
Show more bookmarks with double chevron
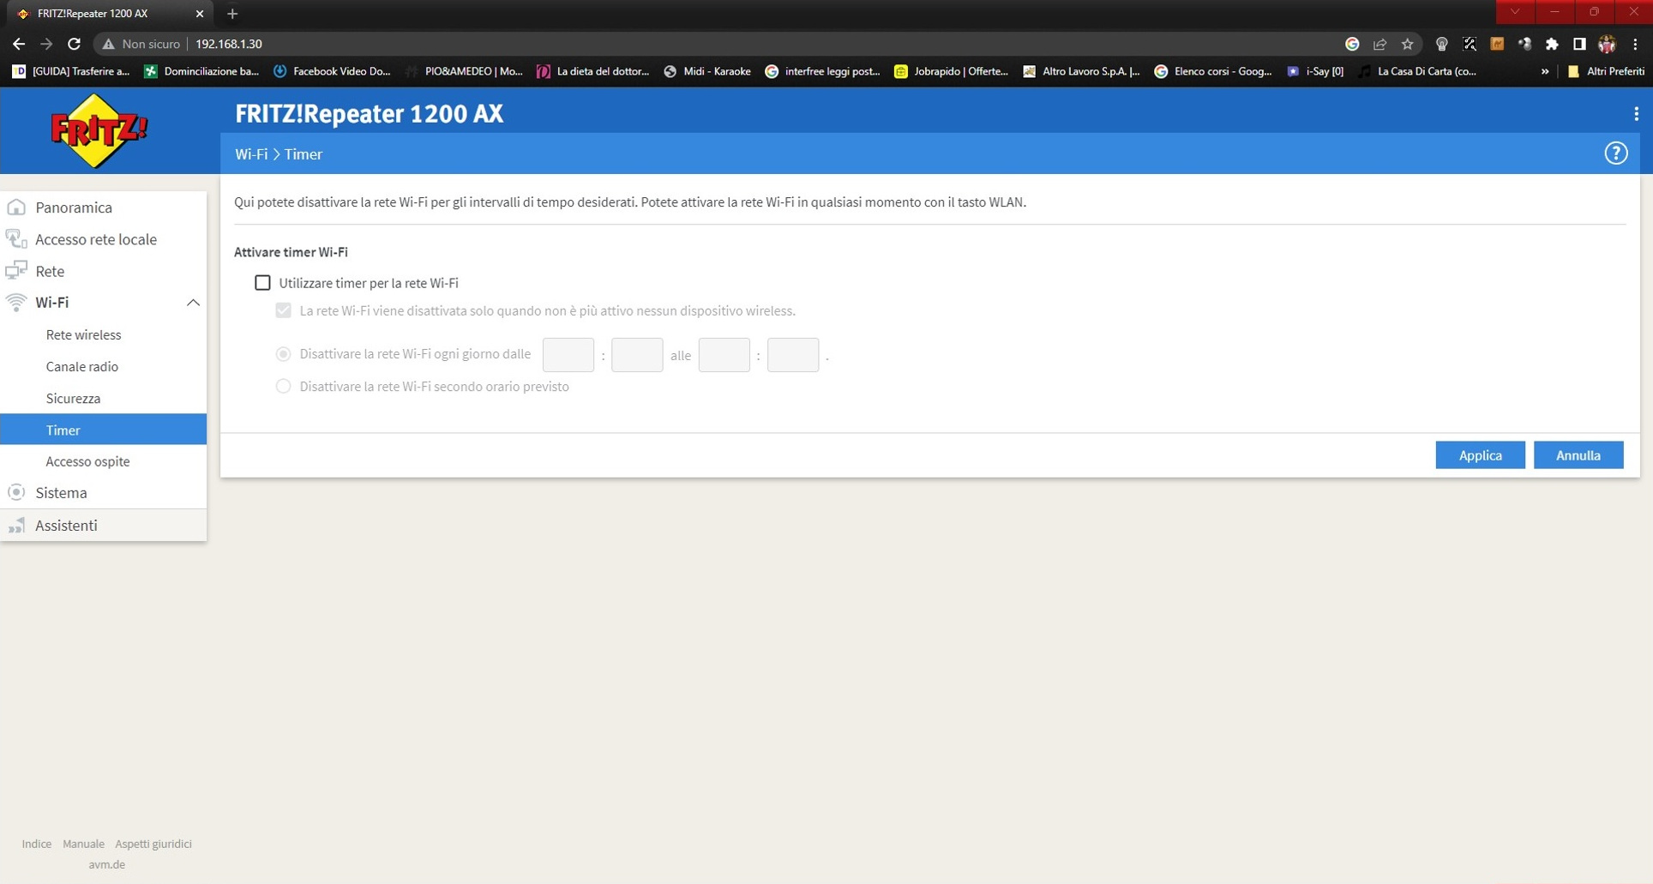coord(1545,71)
